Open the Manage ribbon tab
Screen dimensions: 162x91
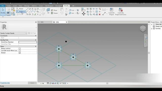pos(27,6)
